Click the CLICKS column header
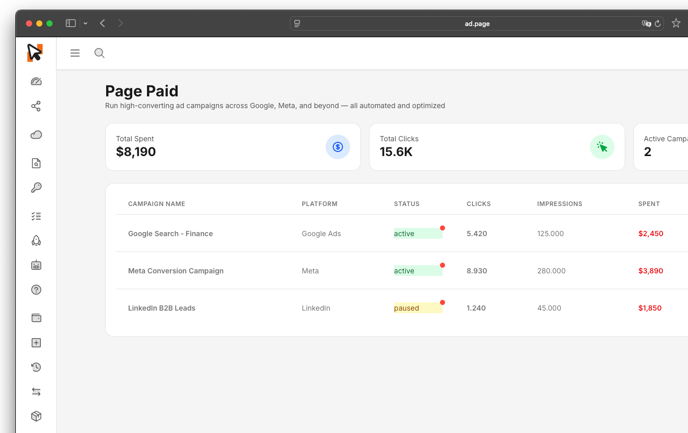 point(479,204)
